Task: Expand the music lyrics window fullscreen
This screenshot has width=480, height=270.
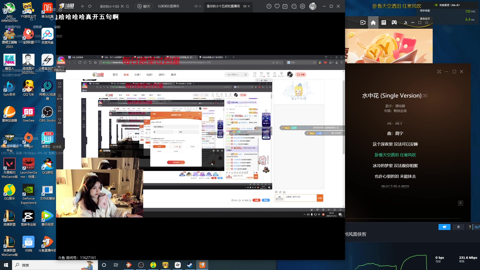Action: (439, 72)
